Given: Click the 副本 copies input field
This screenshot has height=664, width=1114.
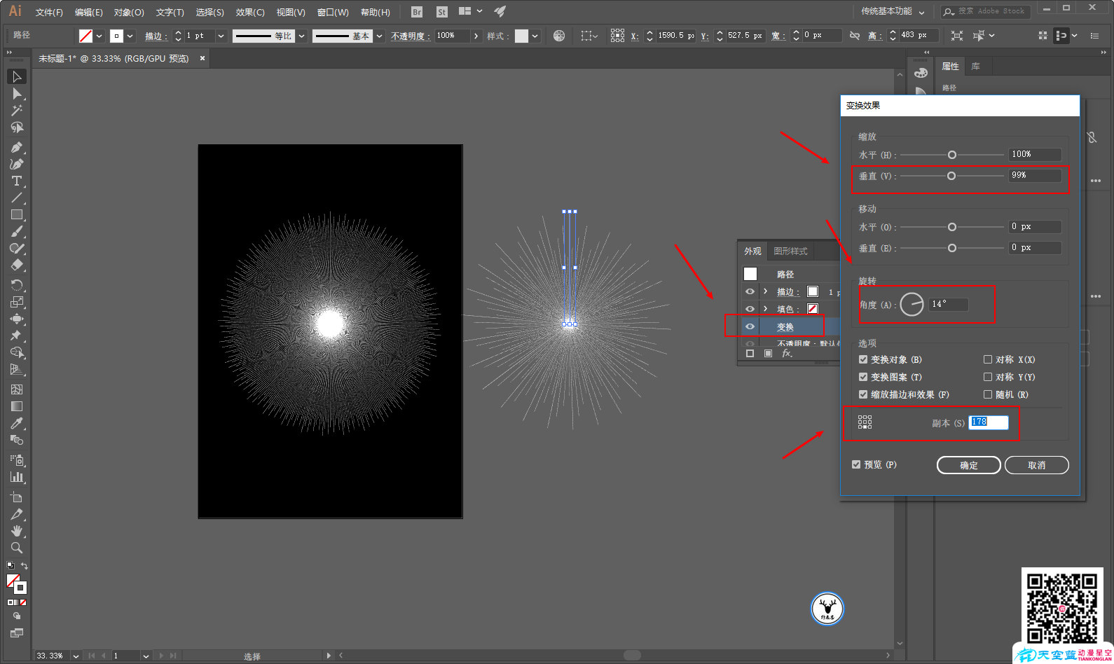Looking at the screenshot, I should (x=989, y=422).
